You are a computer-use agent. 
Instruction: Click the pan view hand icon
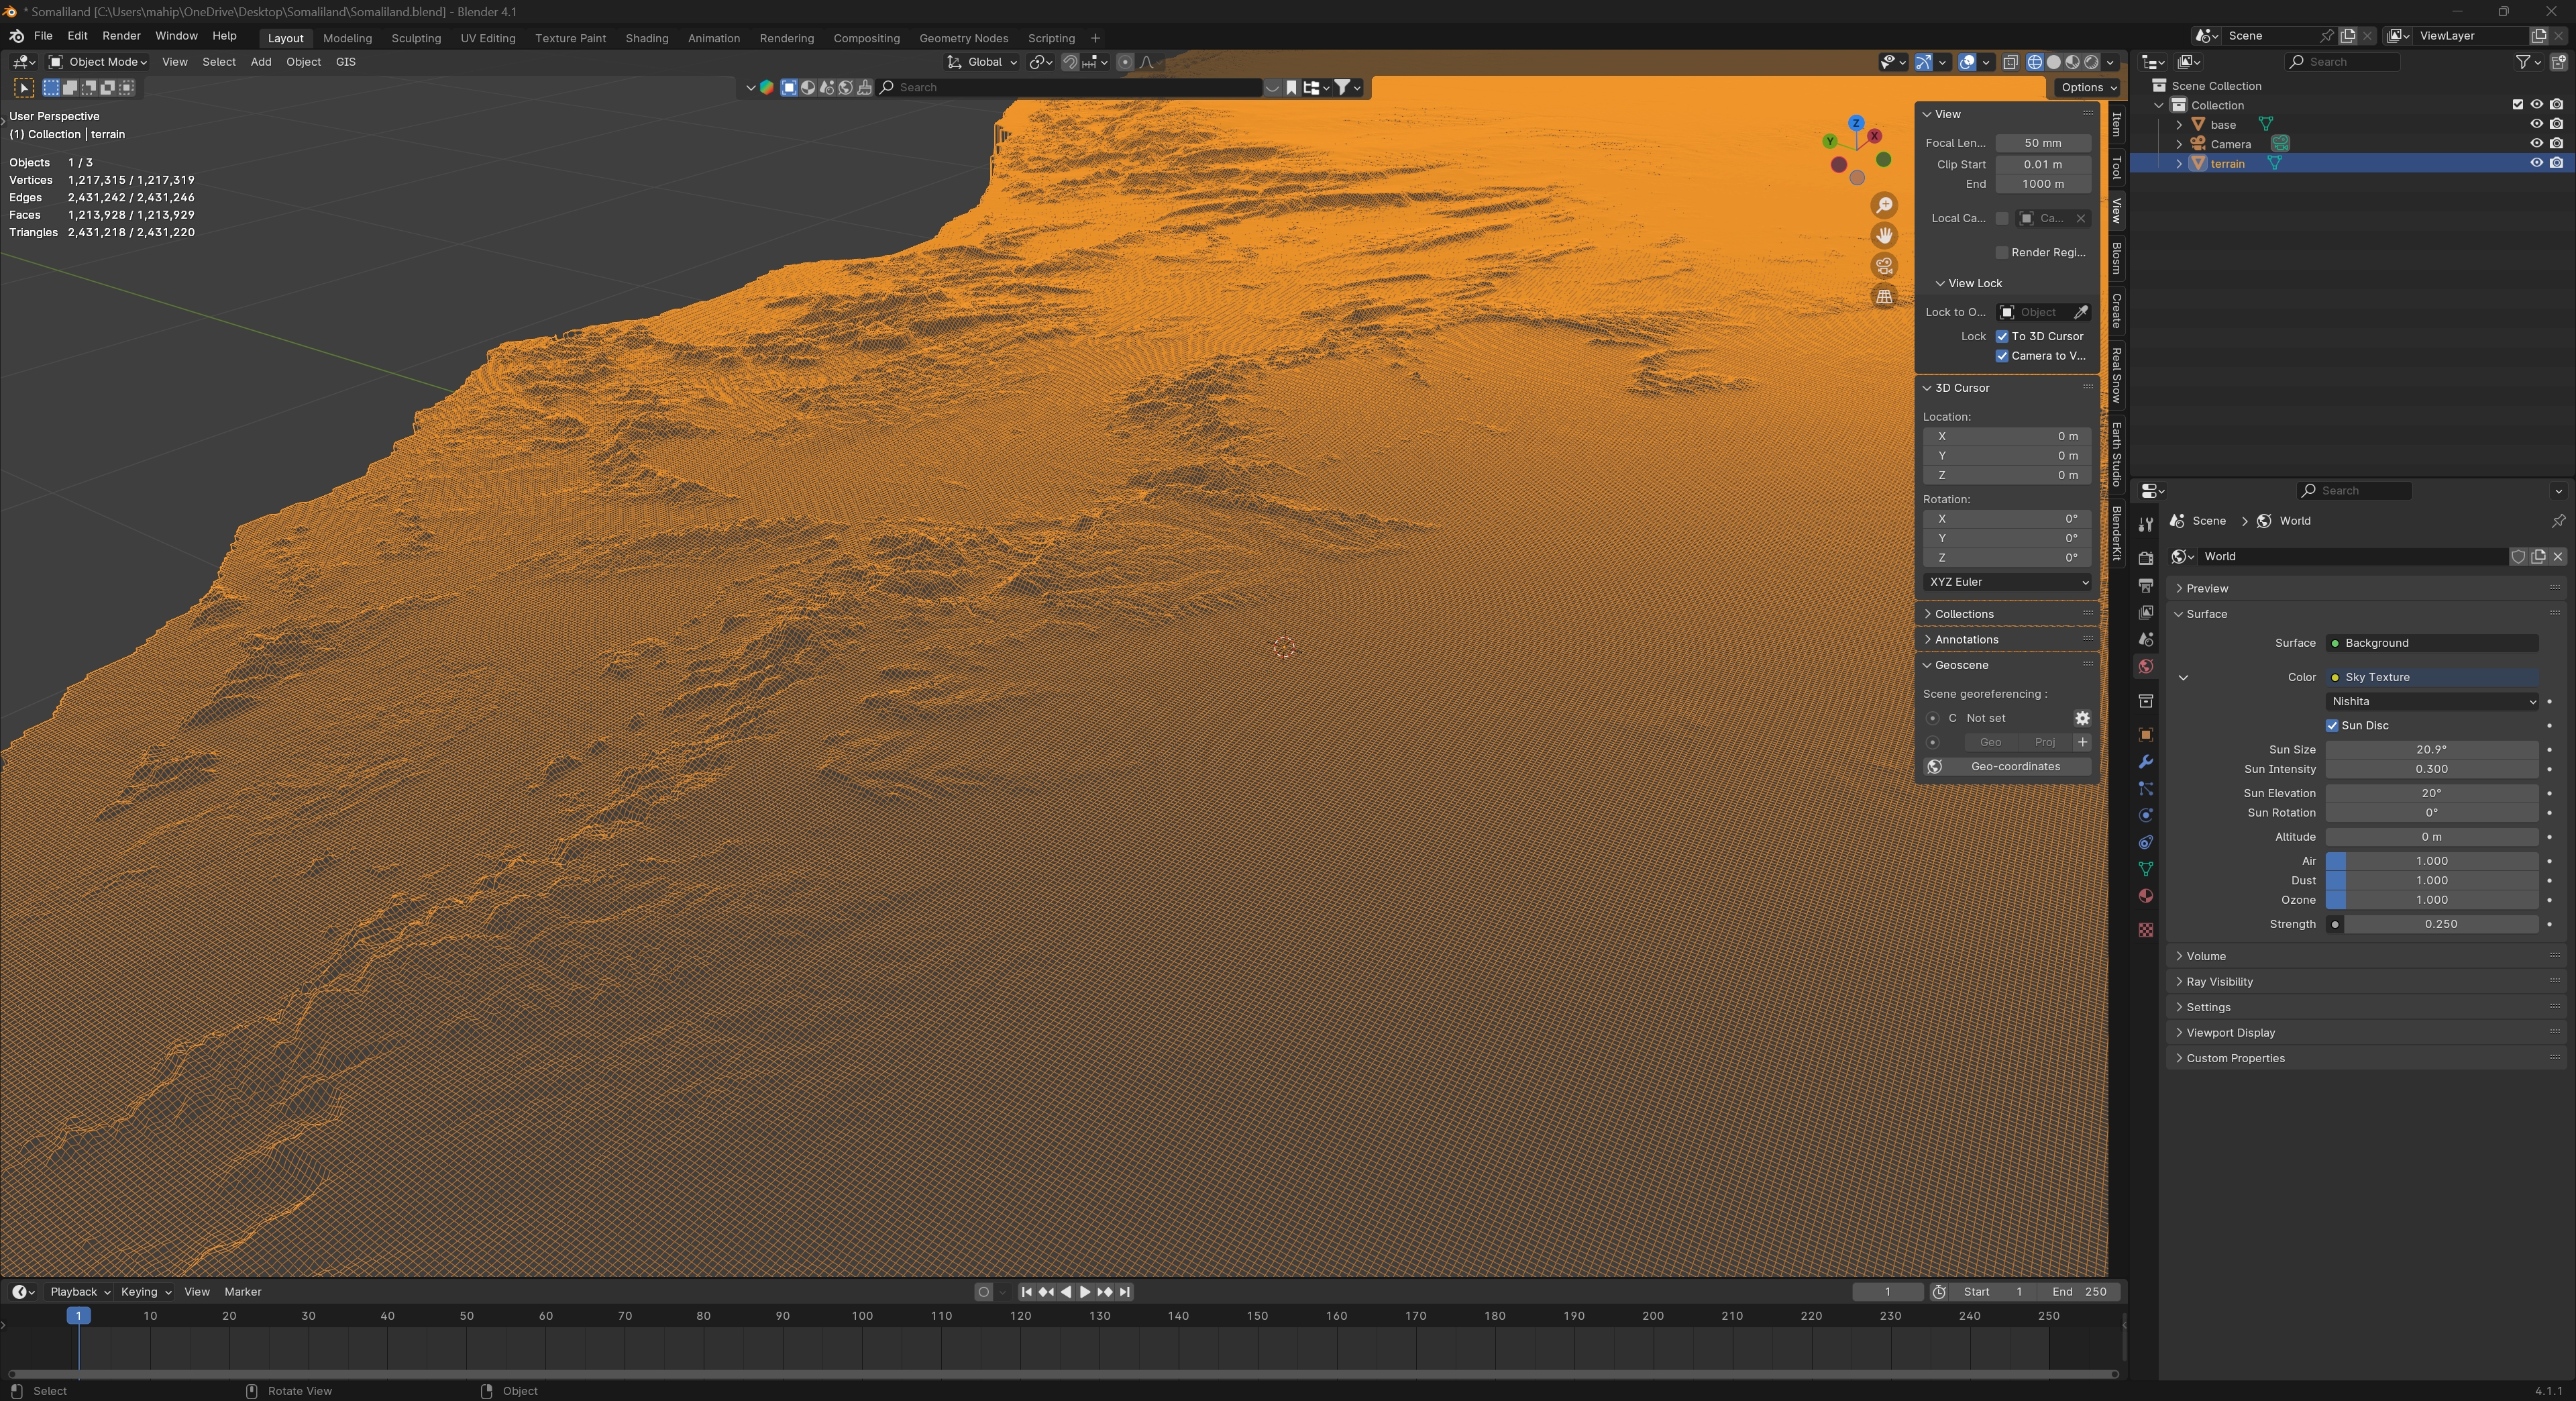coord(1884,236)
